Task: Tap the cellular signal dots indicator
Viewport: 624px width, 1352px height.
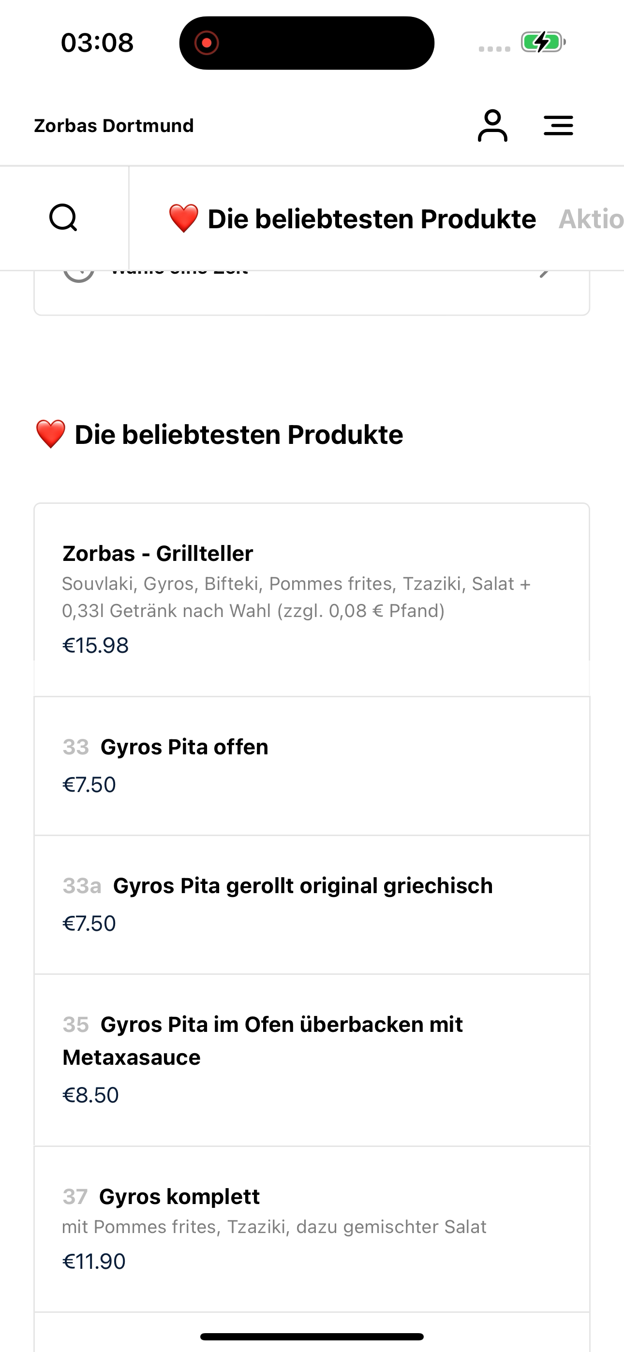Action: click(494, 49)
